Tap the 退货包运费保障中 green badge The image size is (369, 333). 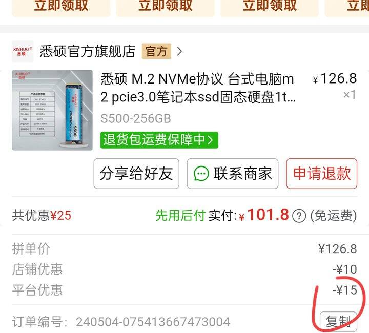click(x=159, y=140)
